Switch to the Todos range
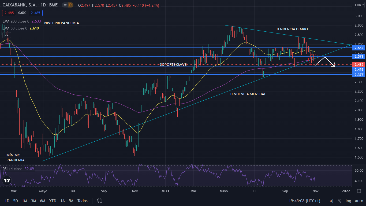The height and width of the screenshot is (206, 366). pos(82,201)
